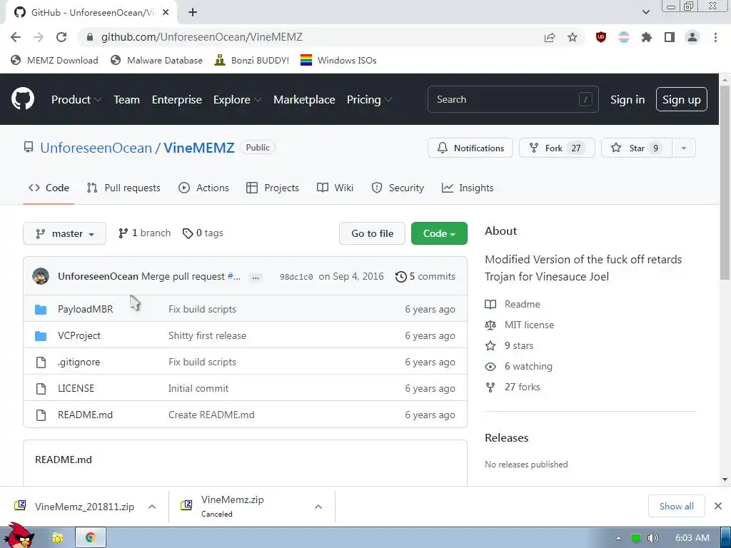Open Team in GitHub header
This screenshot has height=548, width=731.
(127, 100)
